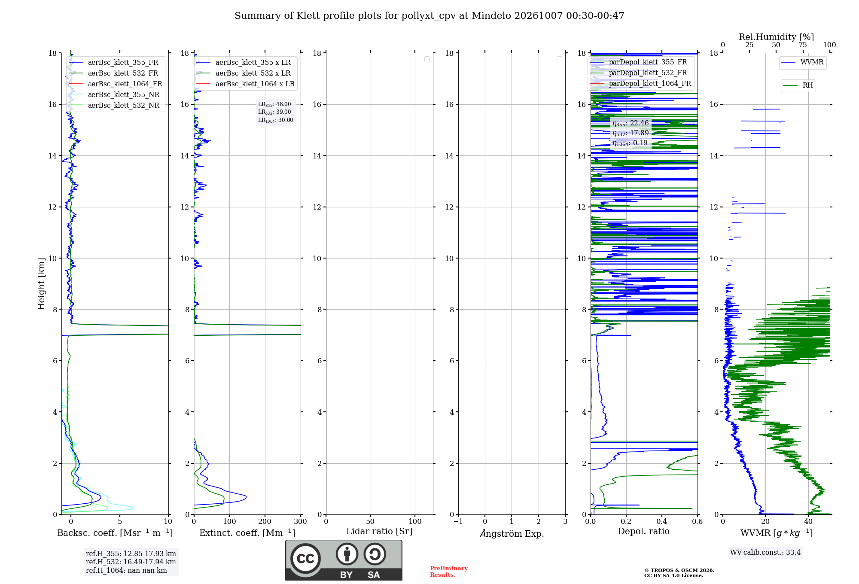Click the Height [km] axis label
This screenshot has width=859, height=584.
point(41,284)
